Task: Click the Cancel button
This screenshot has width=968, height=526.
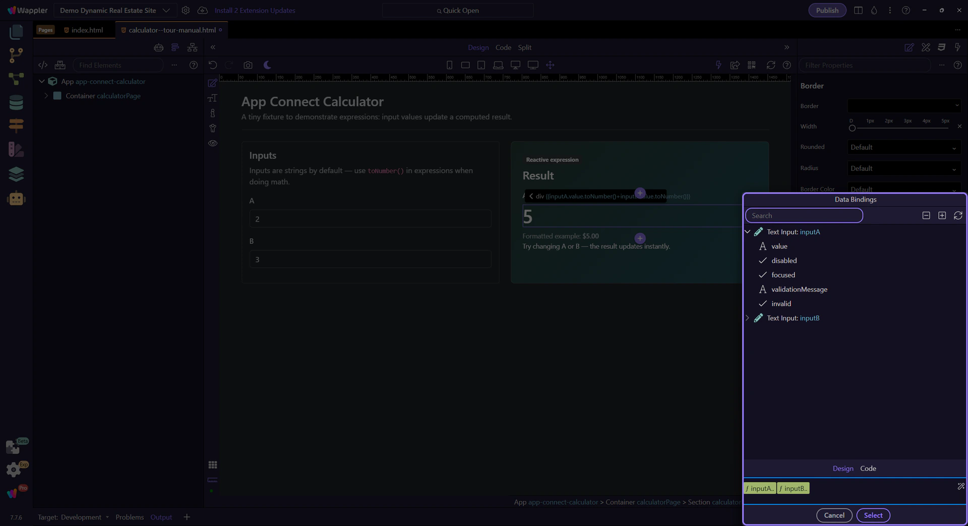Action: [834, 515]
